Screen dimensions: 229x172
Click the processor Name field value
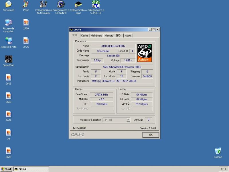[113, 46]
